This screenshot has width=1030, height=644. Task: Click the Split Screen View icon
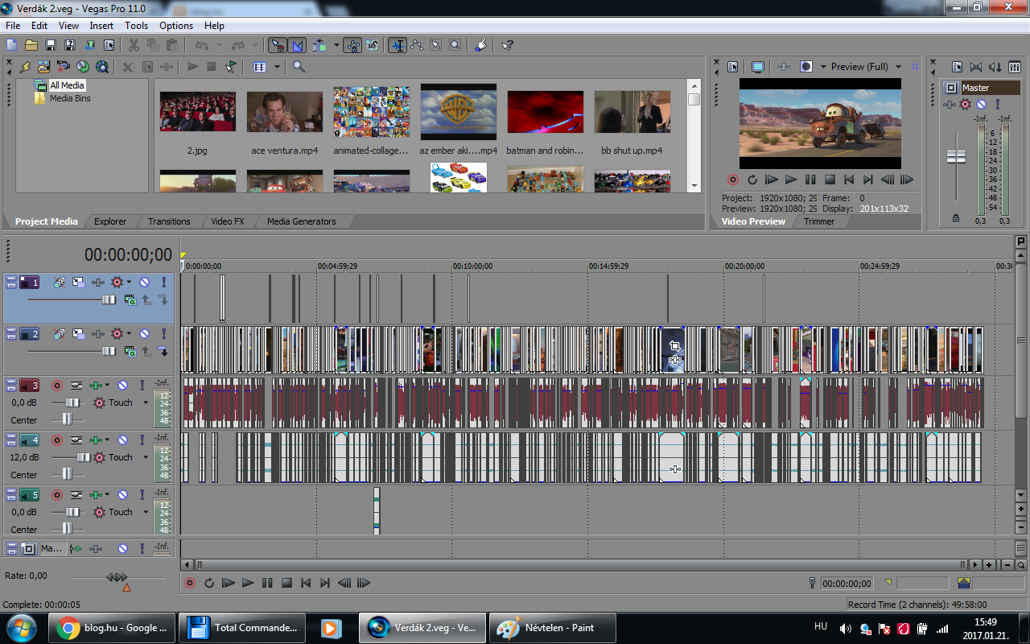coord(806,67)
